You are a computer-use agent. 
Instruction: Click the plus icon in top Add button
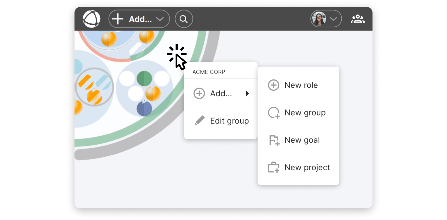pos(118,19)
